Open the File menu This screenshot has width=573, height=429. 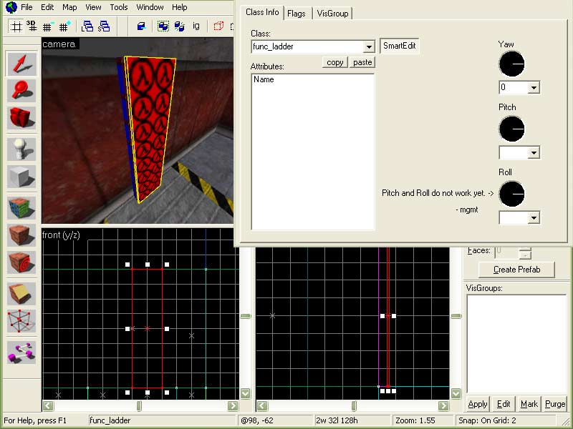pos(27,7)
